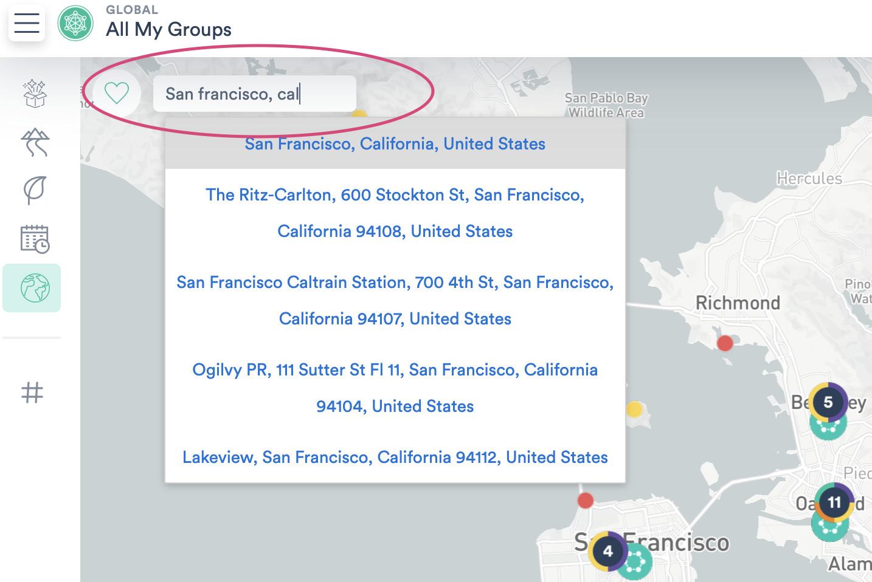Open the San Francisco cluster marker 4
Image resolution: width=872 pixels, height=582 pixels.
click(607, 551)
